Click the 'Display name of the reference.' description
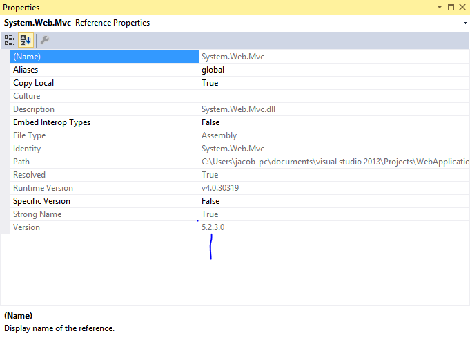The width and height of the screenshot is (470, 349). (x=59, y=328)
